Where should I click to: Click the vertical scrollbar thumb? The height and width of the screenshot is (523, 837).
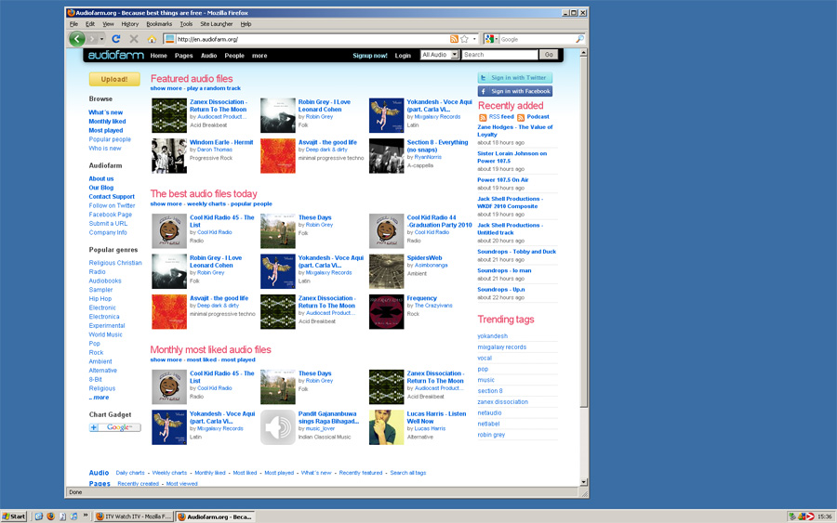(x=583, y=232)
